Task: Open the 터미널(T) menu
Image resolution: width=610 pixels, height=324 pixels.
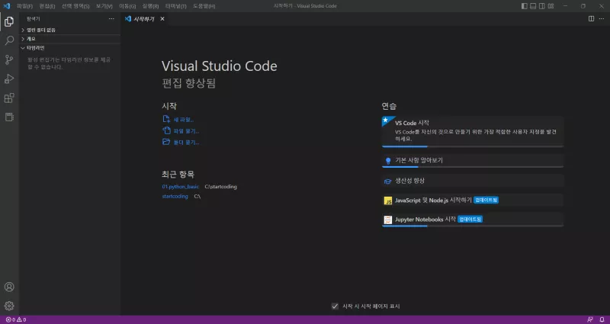Action: [x=176, y=6]
